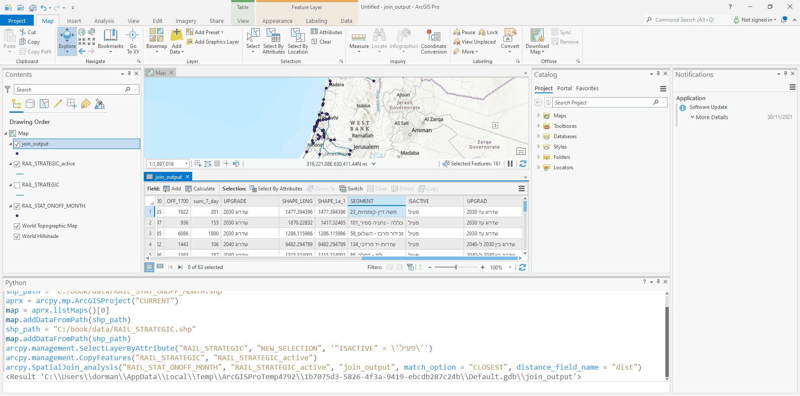
Task: Open the Portal tab in Catalog
Action: point(564,88)
